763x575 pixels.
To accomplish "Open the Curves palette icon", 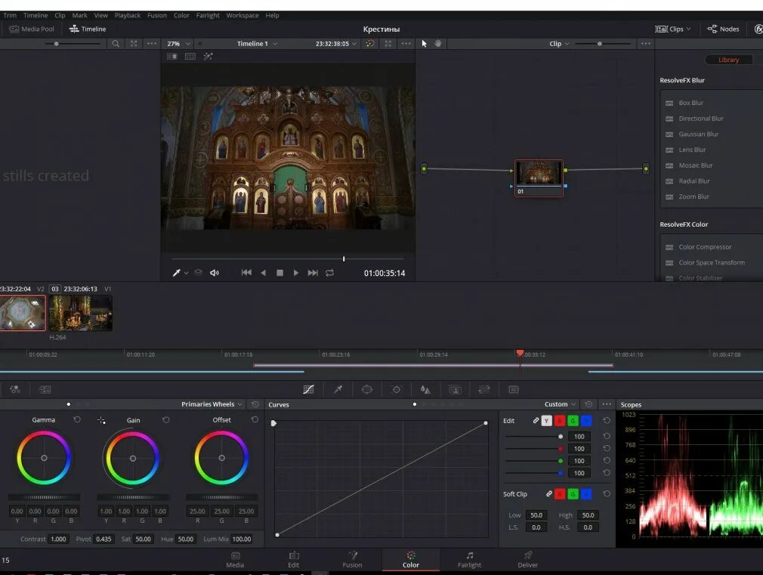I will tap(308, 389).
